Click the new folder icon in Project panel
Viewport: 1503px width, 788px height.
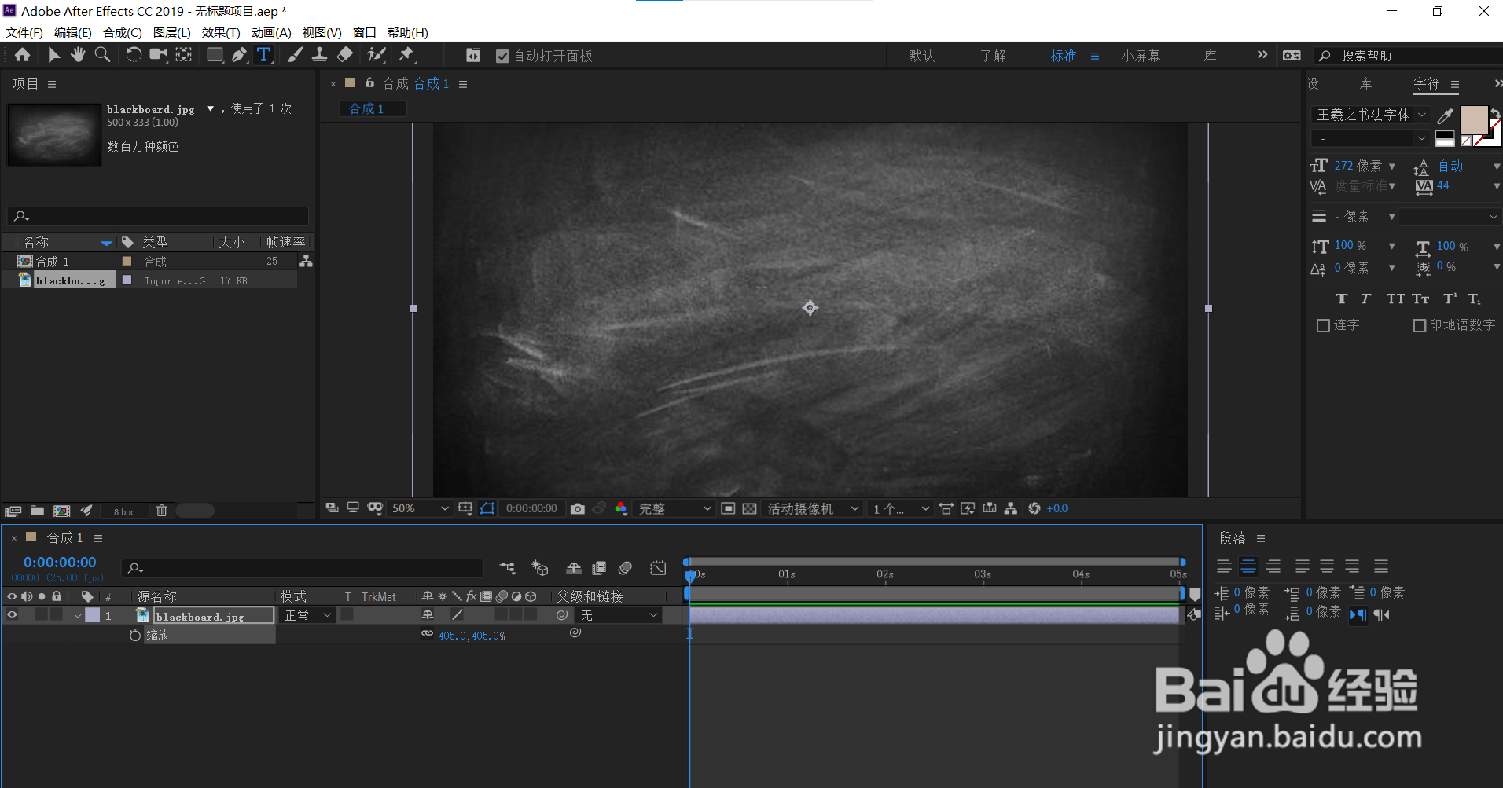(x=37, y=511)
